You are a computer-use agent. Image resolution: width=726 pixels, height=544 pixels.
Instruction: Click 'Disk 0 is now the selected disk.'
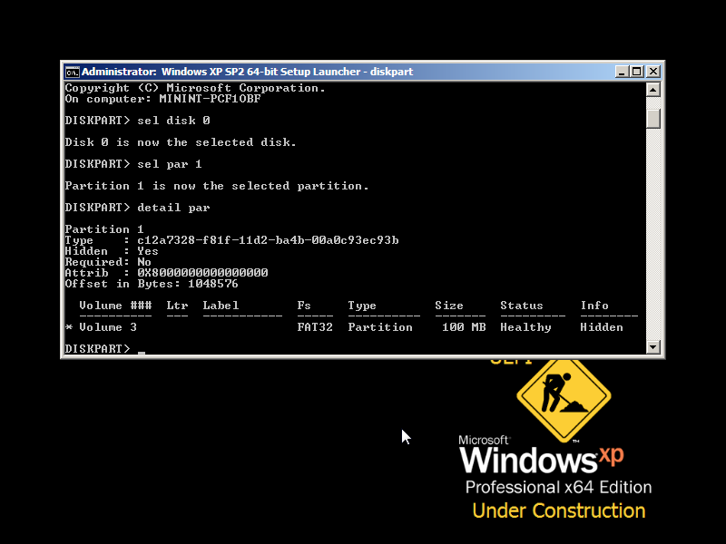(181, 142)
